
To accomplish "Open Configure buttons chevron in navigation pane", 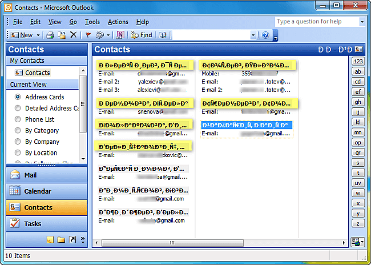I will click(83, 240).
